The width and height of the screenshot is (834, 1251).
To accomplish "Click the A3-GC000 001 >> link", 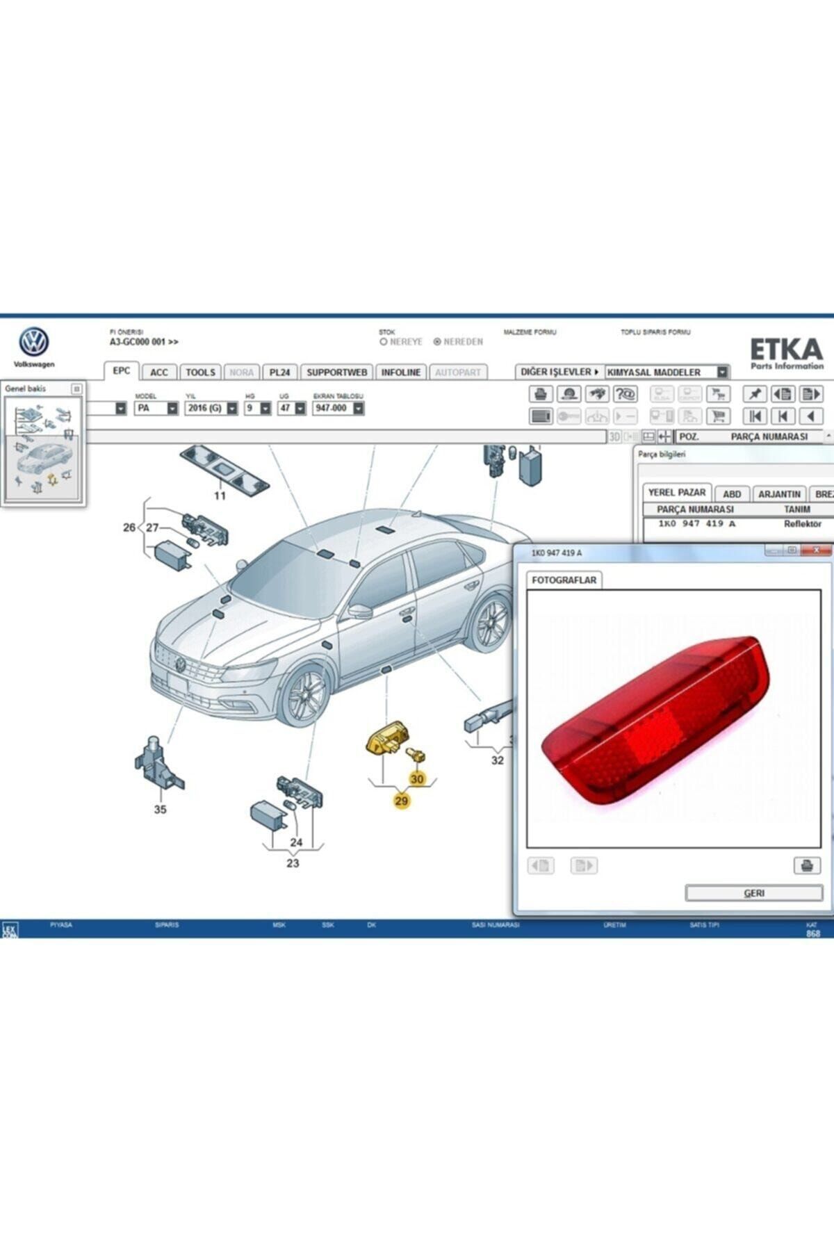I will [x=144, y=342].
